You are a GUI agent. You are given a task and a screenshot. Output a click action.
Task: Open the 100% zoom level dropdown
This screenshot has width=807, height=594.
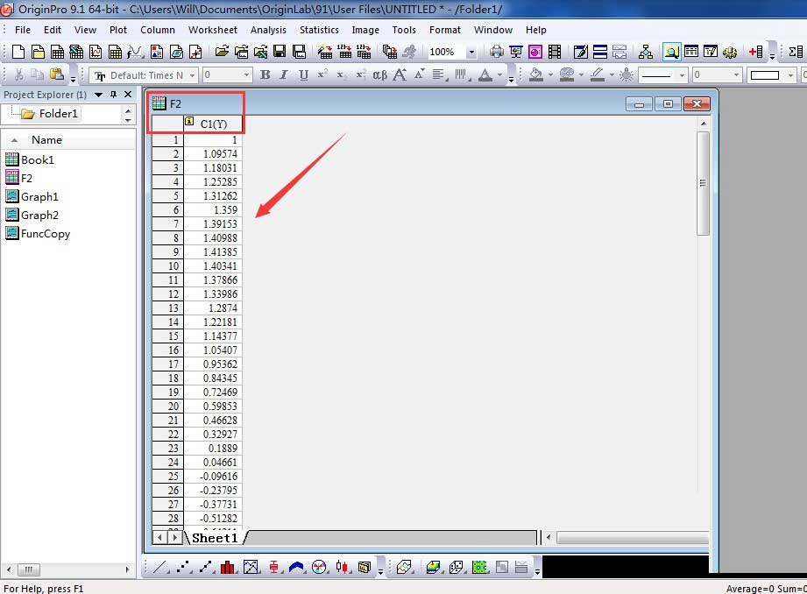[x=471, y=52]
